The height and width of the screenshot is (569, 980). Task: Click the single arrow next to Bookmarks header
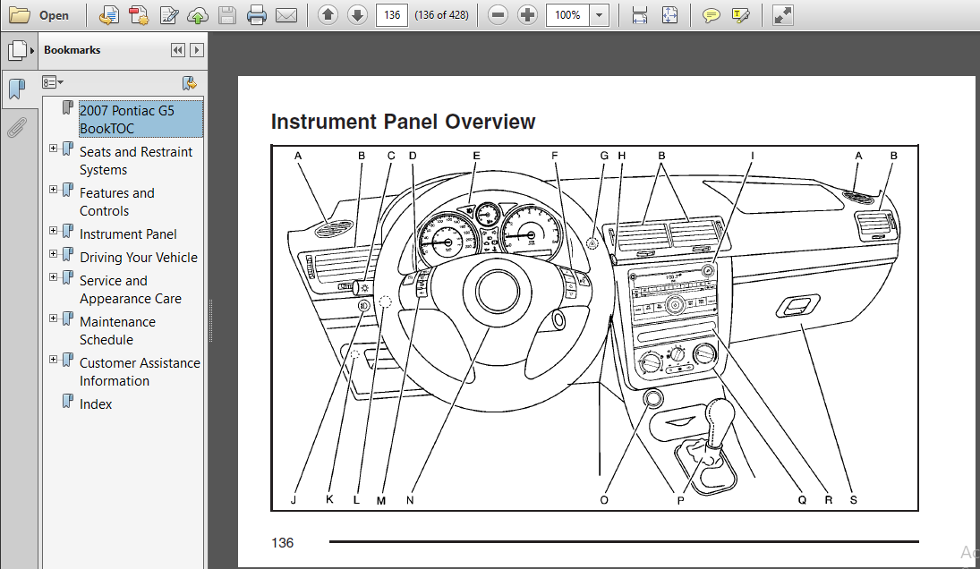pos(197,50)
